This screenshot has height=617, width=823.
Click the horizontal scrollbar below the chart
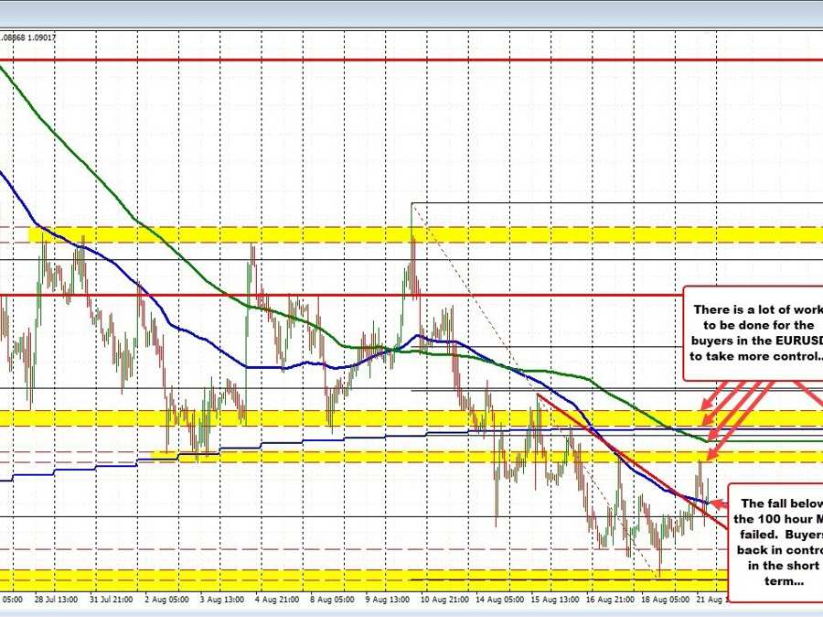click(x=411, y=613)
